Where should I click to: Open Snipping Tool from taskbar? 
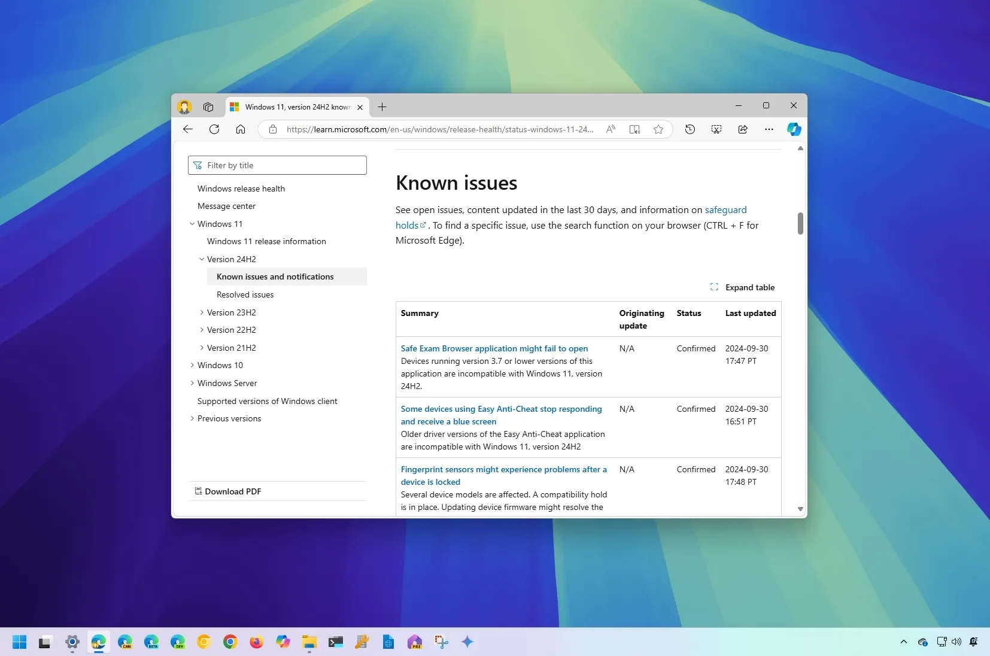441,642
